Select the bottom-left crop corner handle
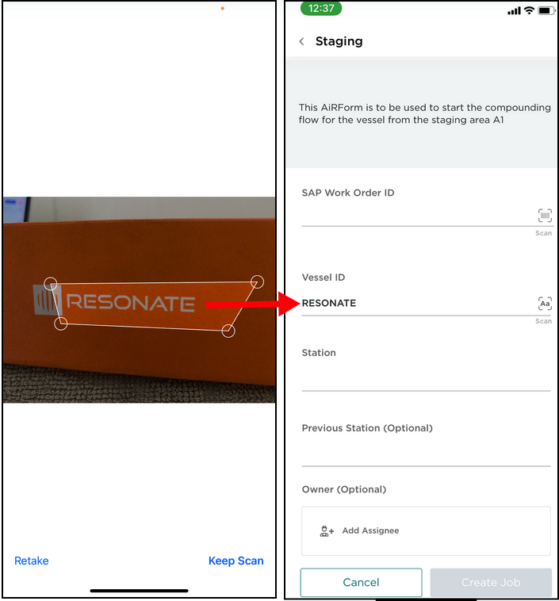Screen dimensions: 559x601 click(60, 323)
